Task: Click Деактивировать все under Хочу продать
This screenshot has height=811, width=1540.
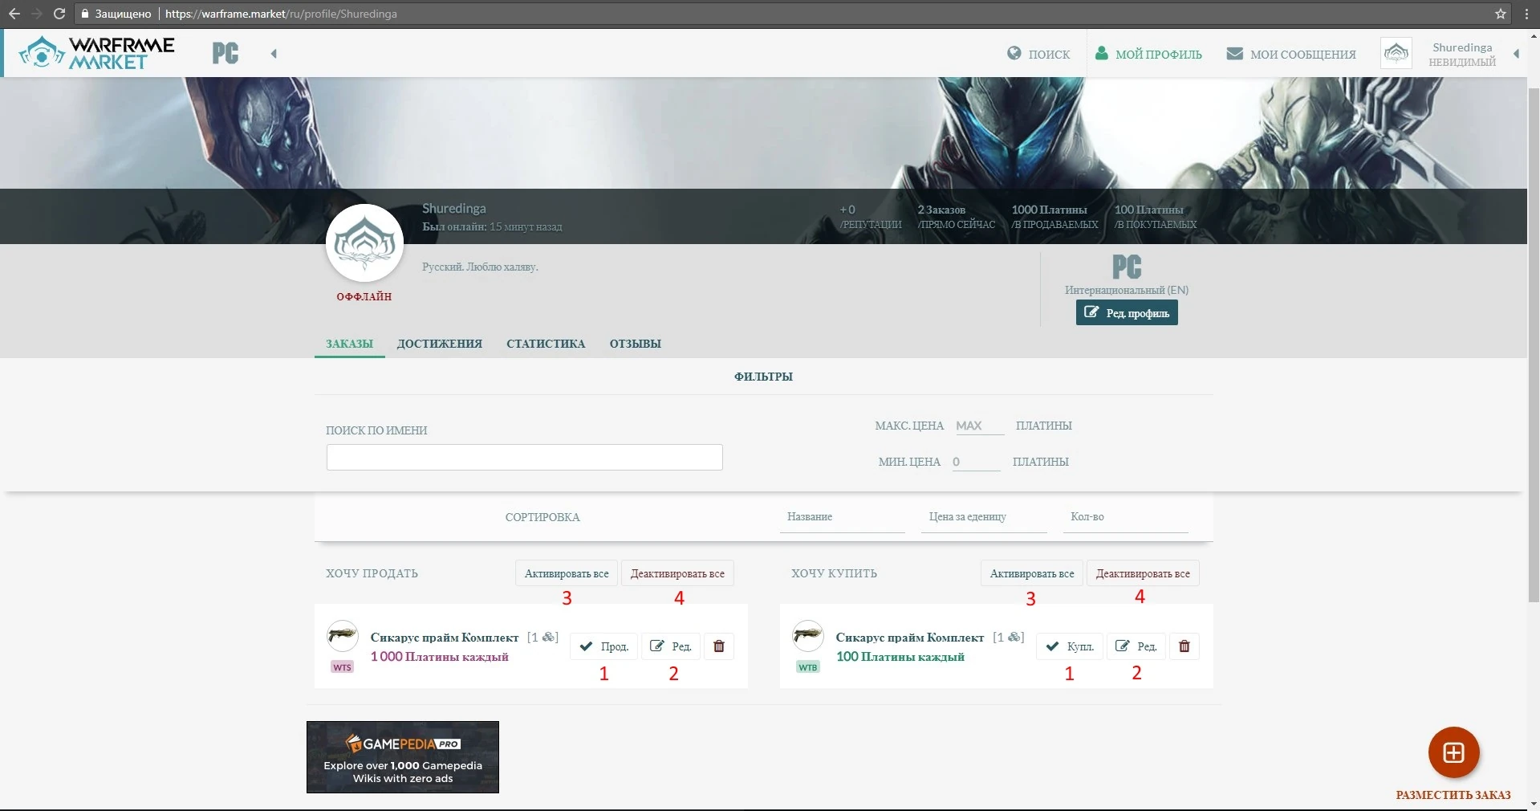Action: [677, 573]
